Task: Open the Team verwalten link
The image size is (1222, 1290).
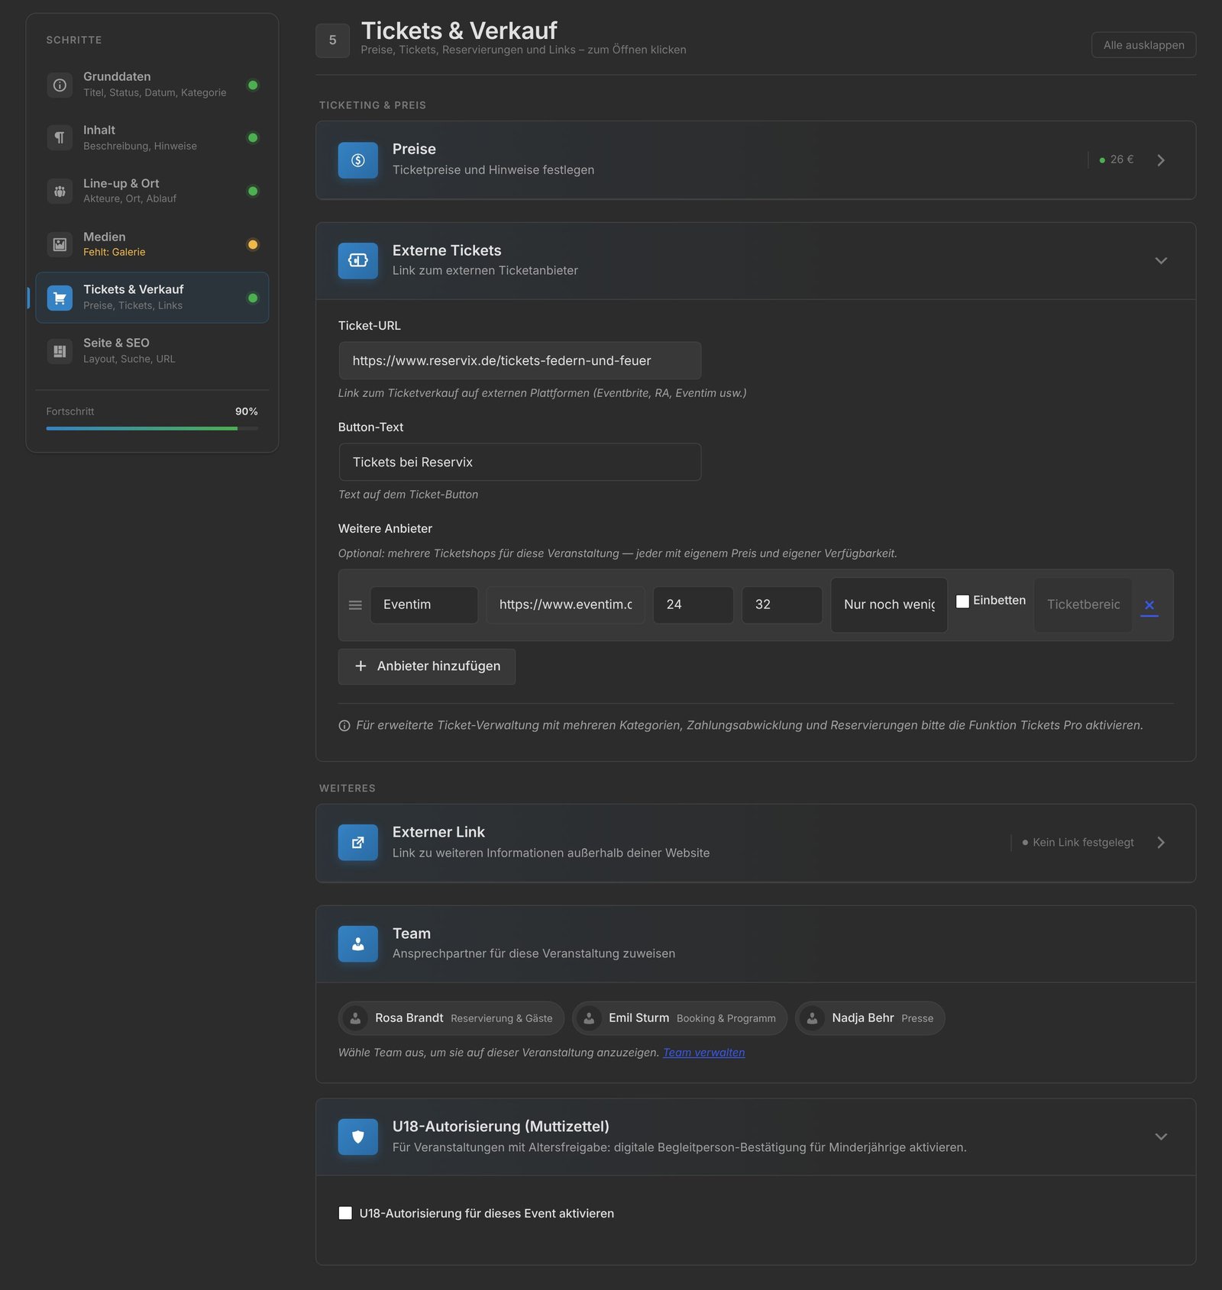Action: coord(703,1053)
